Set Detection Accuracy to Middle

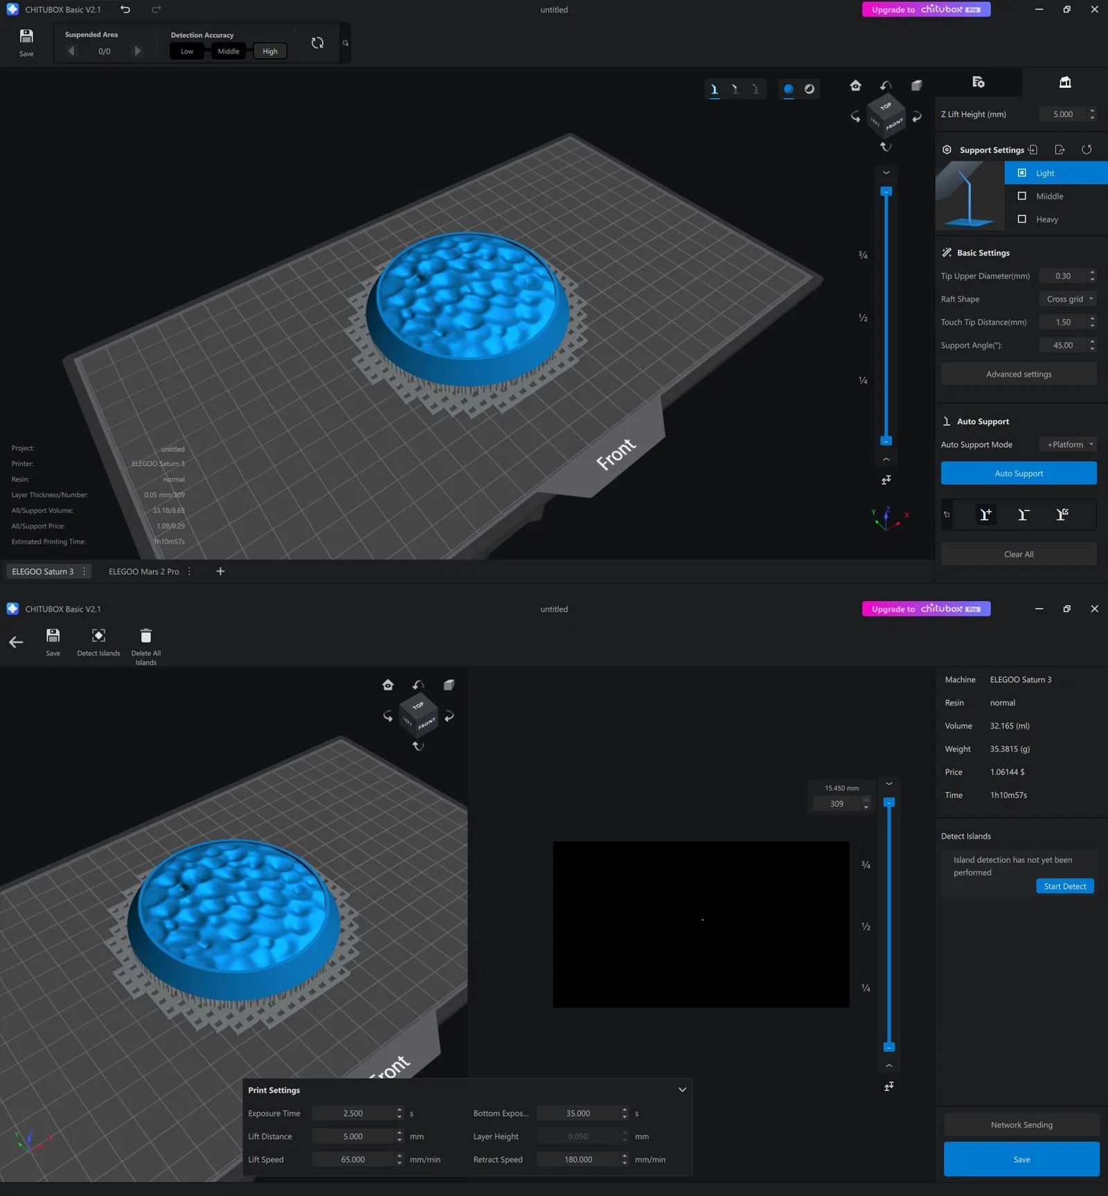tap(229, 51)
